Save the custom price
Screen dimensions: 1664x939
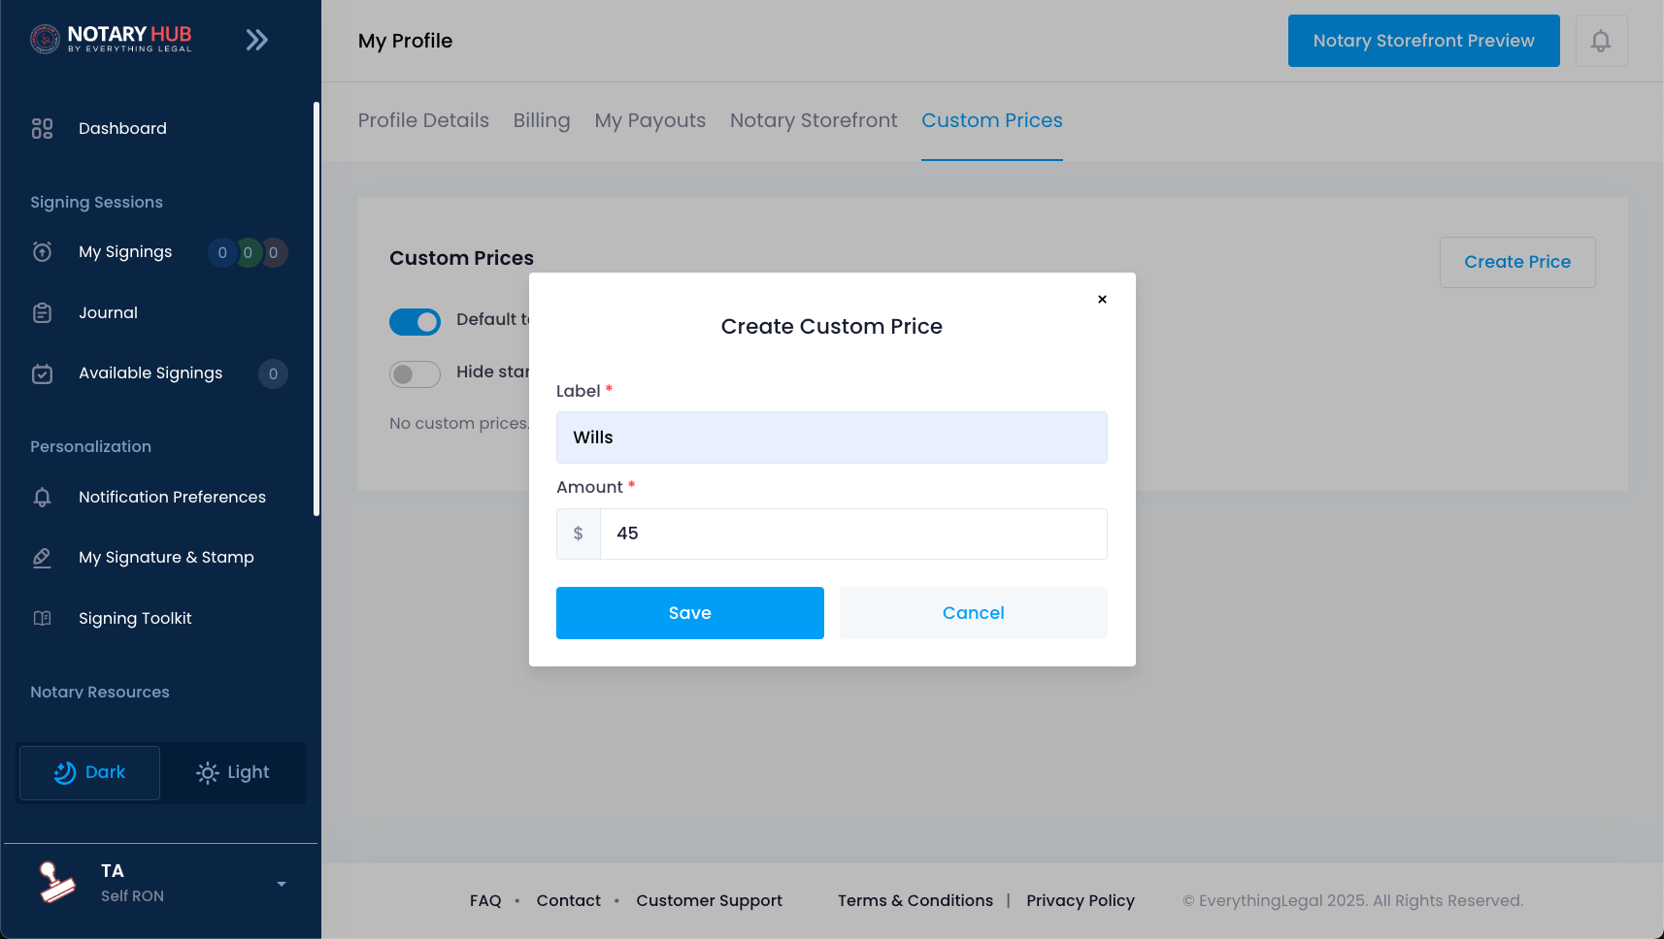click(690, 613)
